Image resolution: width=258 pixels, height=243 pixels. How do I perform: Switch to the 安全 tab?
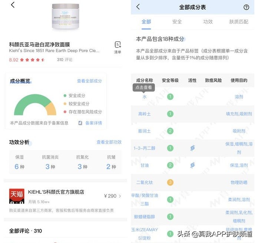click(177, 22)
